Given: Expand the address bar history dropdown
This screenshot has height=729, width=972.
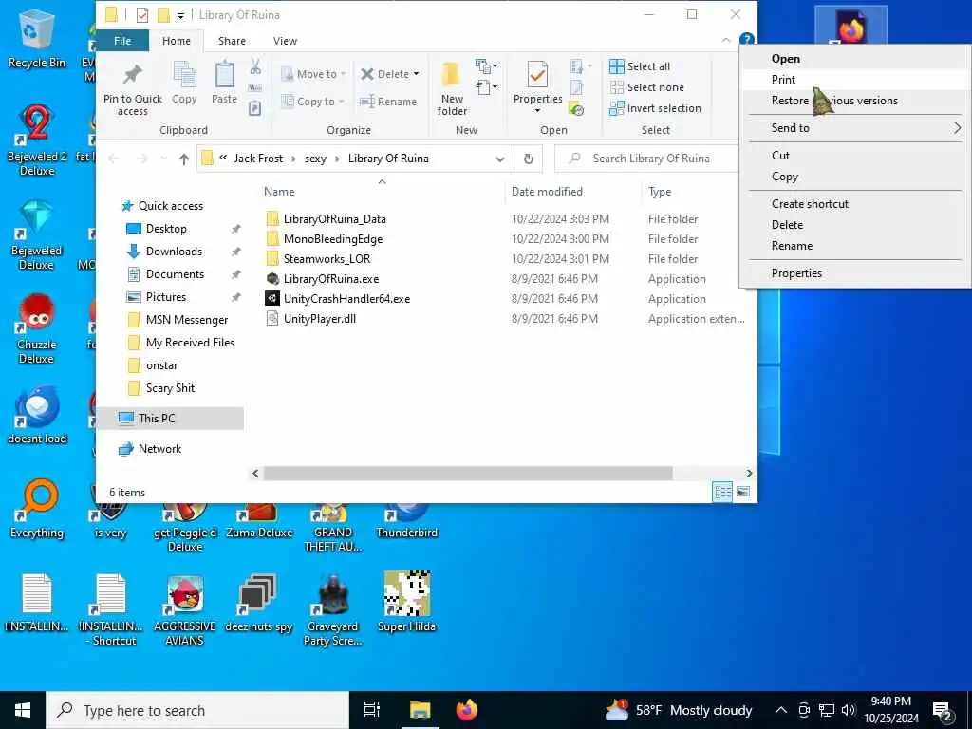Looking at the screenshot, I should (x=499, y=159).
